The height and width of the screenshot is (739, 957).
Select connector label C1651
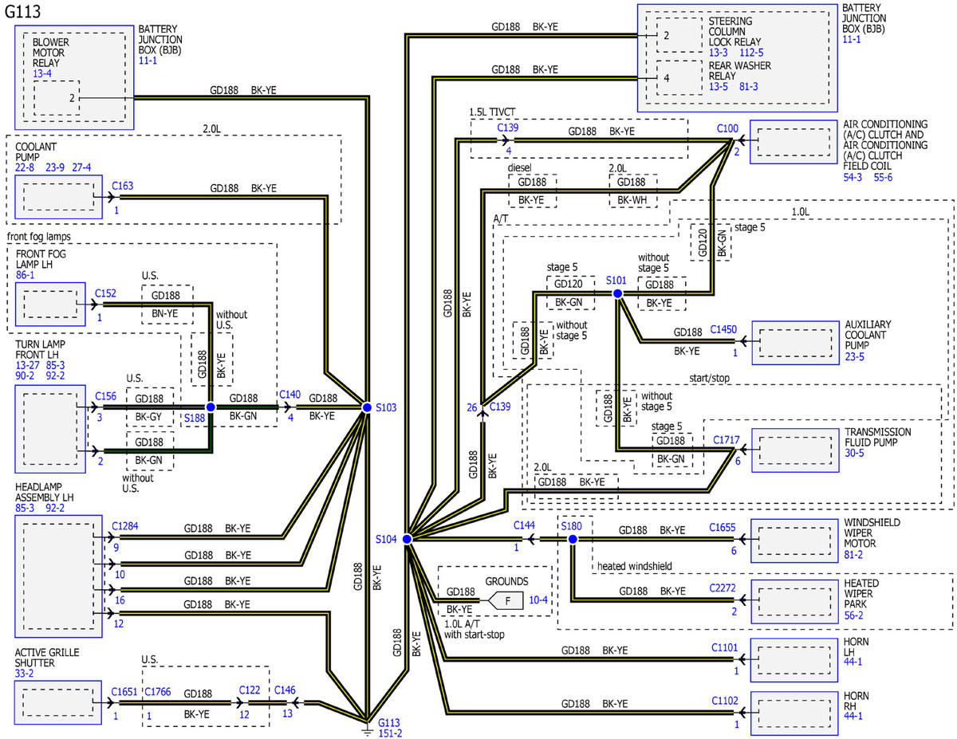click(x=125, y=693)
